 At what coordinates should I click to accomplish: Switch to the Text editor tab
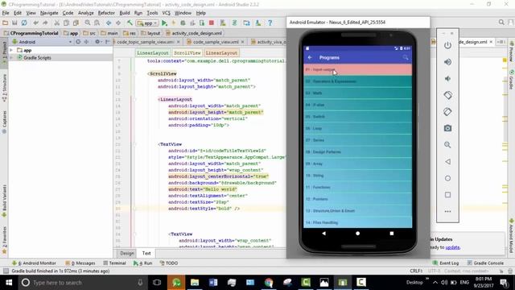point(146,253)
